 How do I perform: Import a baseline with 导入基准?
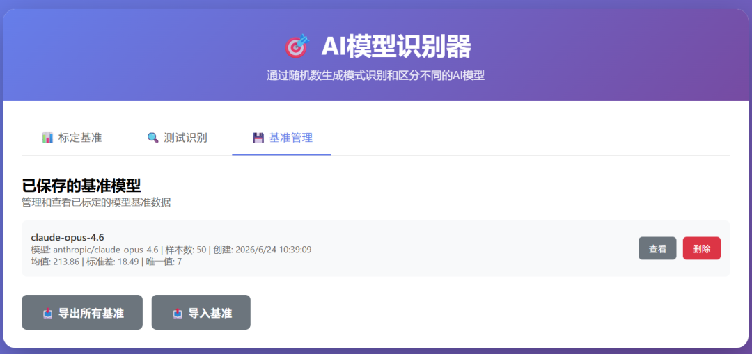[x=201, y=312]
